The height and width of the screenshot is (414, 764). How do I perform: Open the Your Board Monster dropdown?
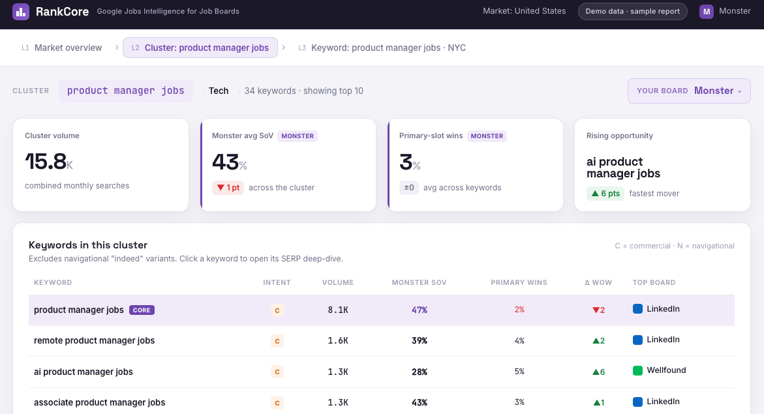(x=689, y=91)
